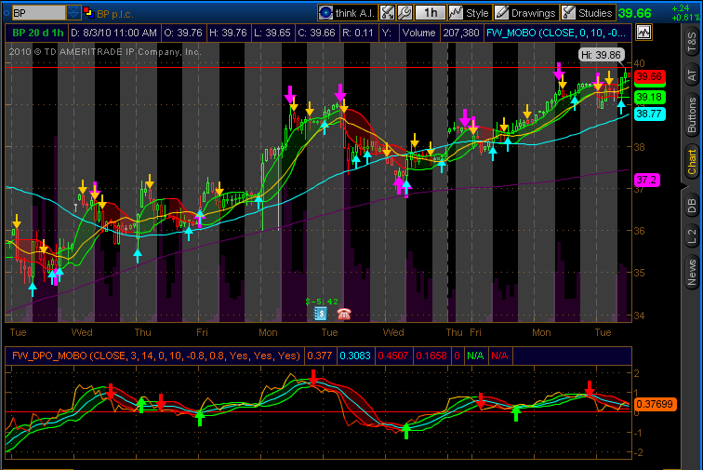703x470 pixels.
Task: Click the Volume 207,380 readout
Action: point(441,33)
